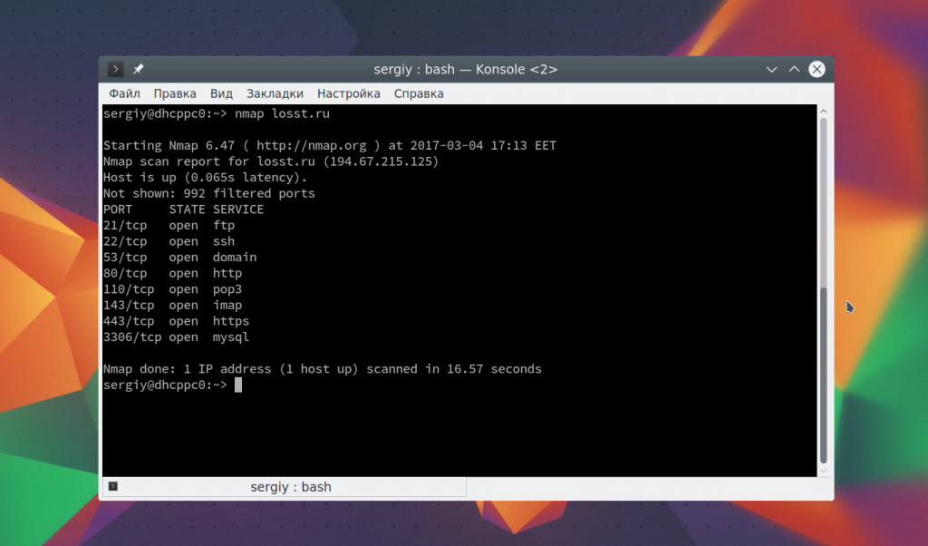Screen dimensions: 928x546
Task: Click the cursor at the last prompt
Action: pos(238,385)
